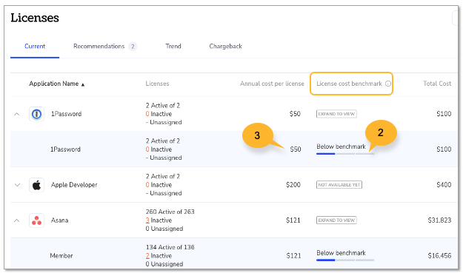Image resolution: width=463 pixels, height=273 pixels.
Task: Click benchmark bar under Member Below benchmark
Action: tap(345, 260)
